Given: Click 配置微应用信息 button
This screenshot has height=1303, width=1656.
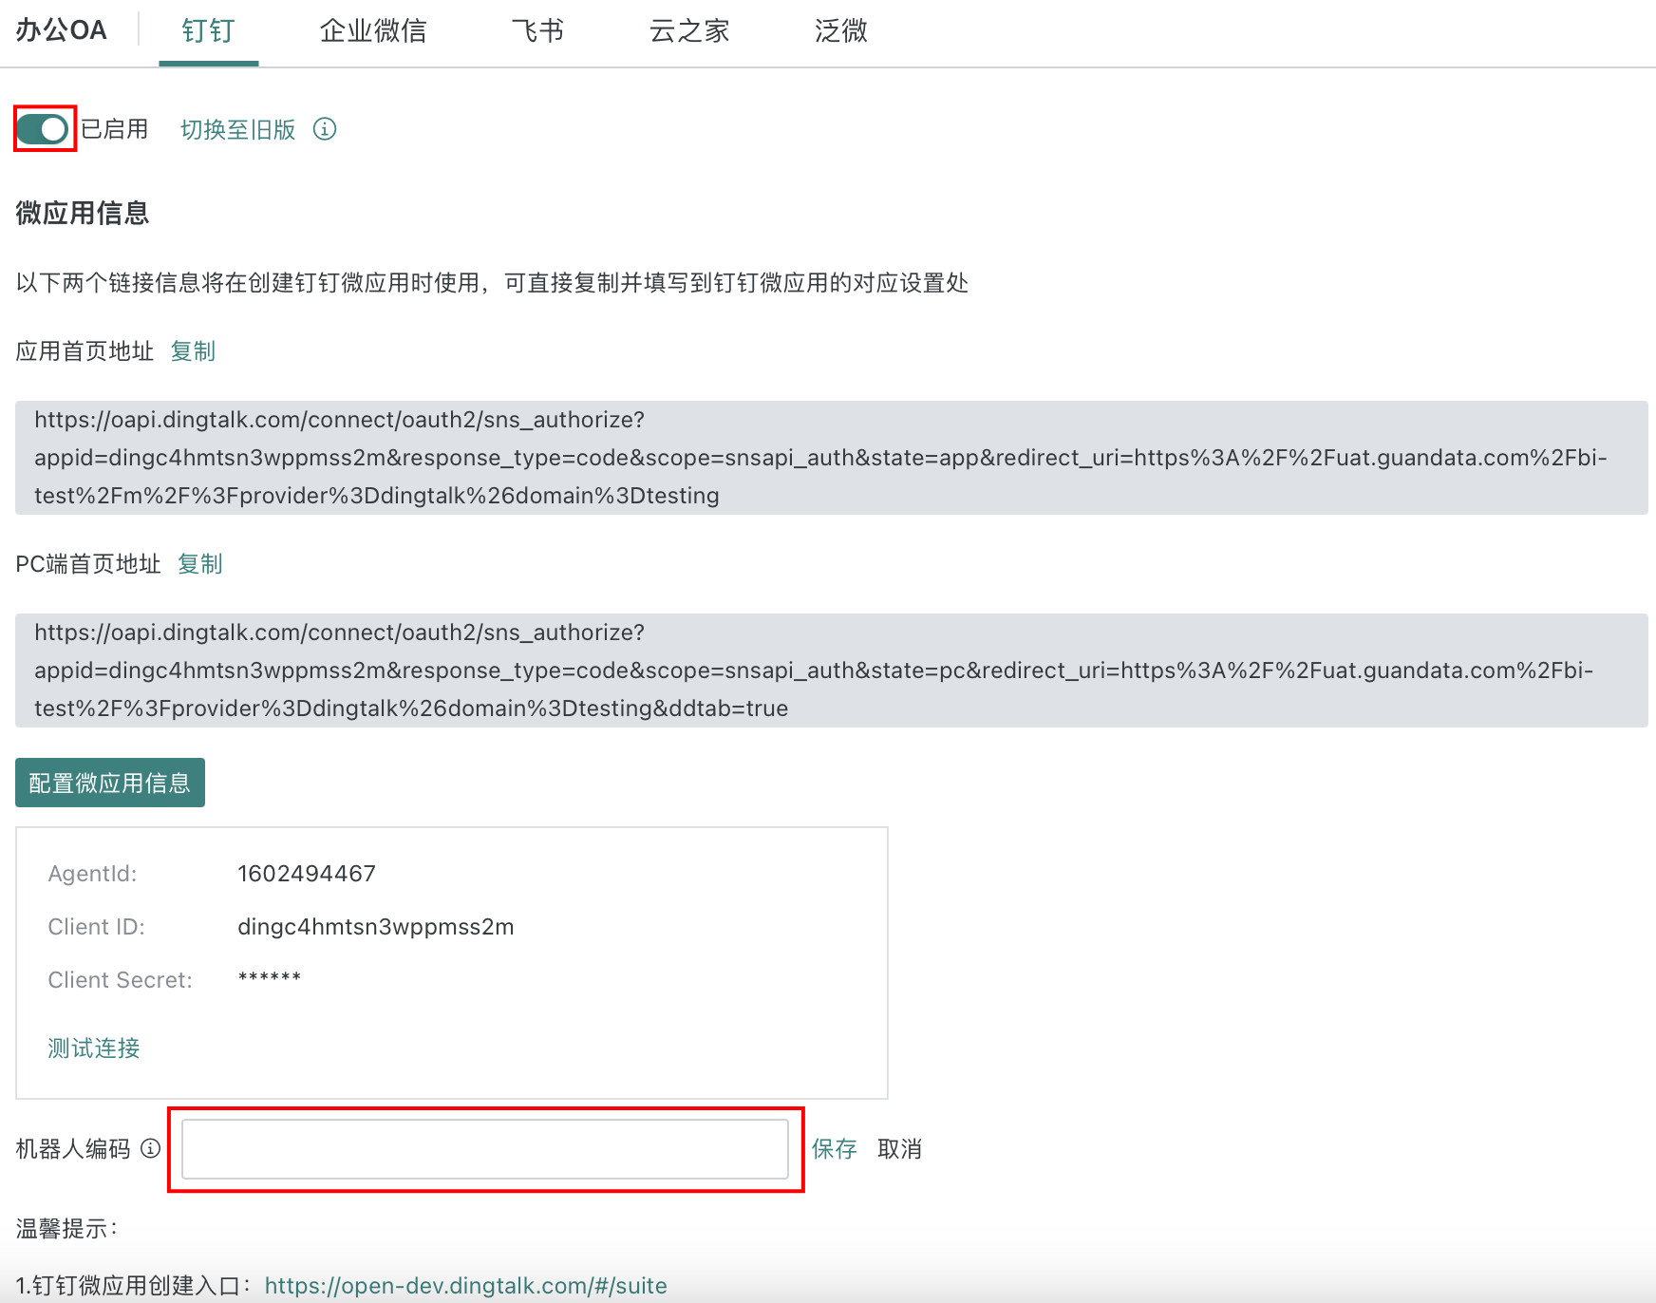Looking at the screenshot, I should click(110, 783).
